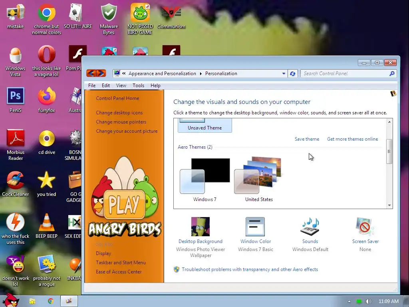Click the volume speaker tray icon
Image resolution: width=409 pixels, height=307 pixels.
[368, 301]
